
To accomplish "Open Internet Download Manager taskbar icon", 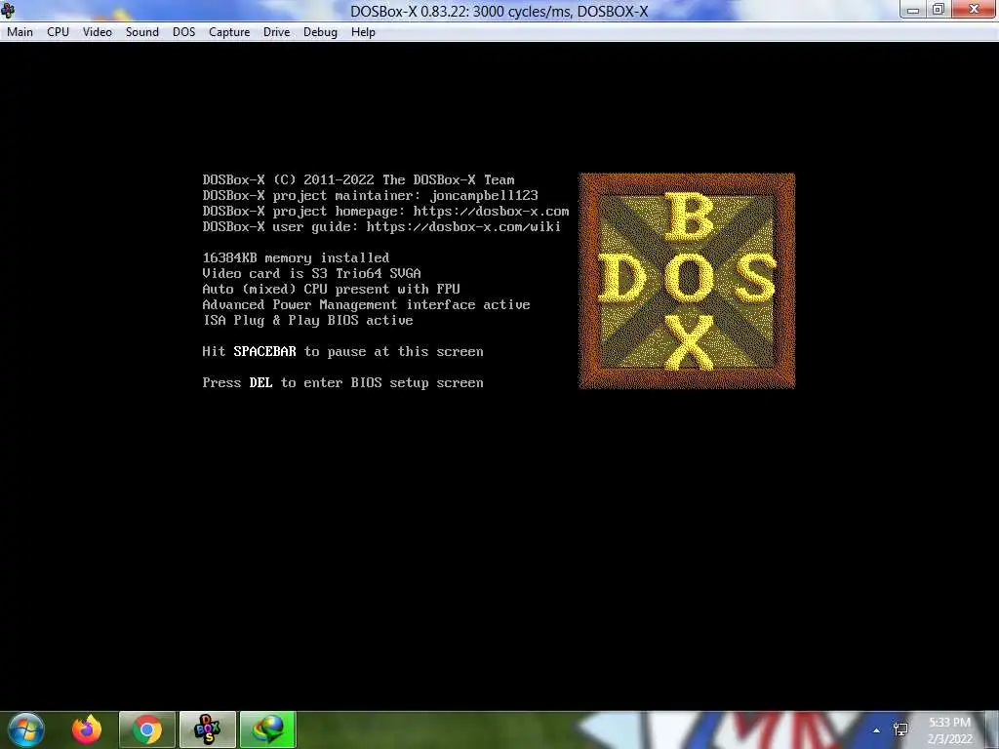I will coord(267,729).
